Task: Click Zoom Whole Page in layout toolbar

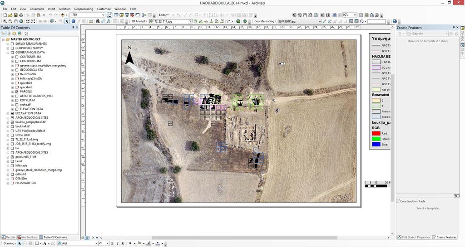Action: (310, 15)
